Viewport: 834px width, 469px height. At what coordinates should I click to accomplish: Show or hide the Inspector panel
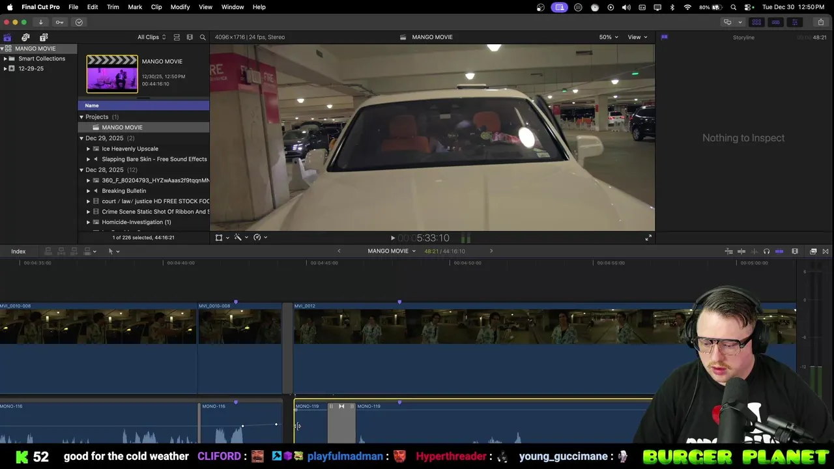tap(794, 22)
